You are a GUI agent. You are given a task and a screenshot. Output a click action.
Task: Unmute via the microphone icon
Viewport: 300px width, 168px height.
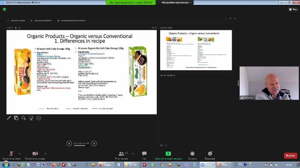tap(11, 153)
